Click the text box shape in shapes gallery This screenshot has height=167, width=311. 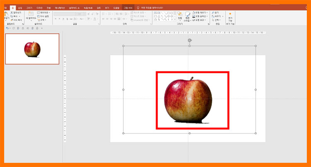[x=155, y=13]
